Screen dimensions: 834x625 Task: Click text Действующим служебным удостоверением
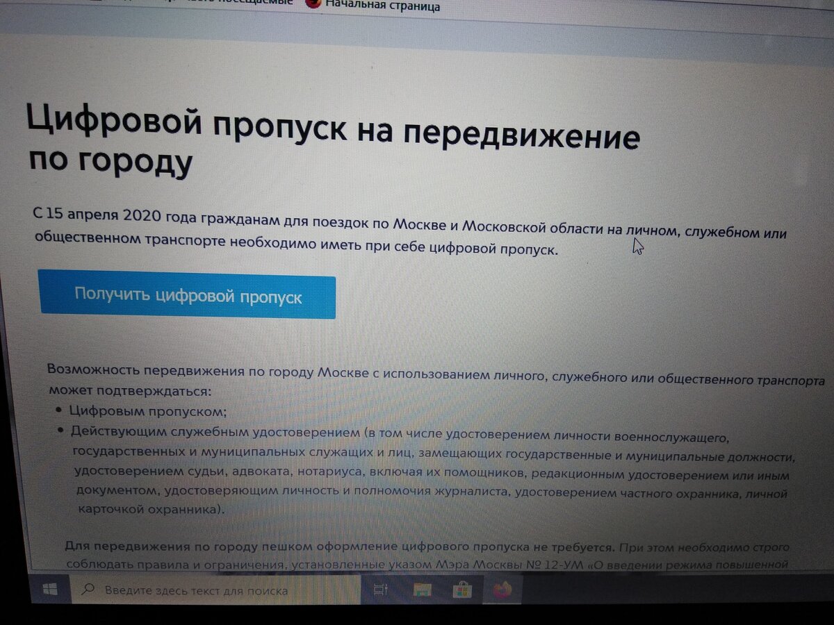coord(216,433)
